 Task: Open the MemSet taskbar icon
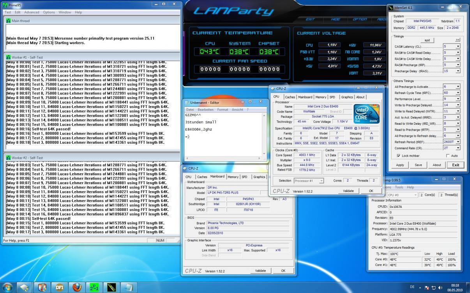click(111, 287)
